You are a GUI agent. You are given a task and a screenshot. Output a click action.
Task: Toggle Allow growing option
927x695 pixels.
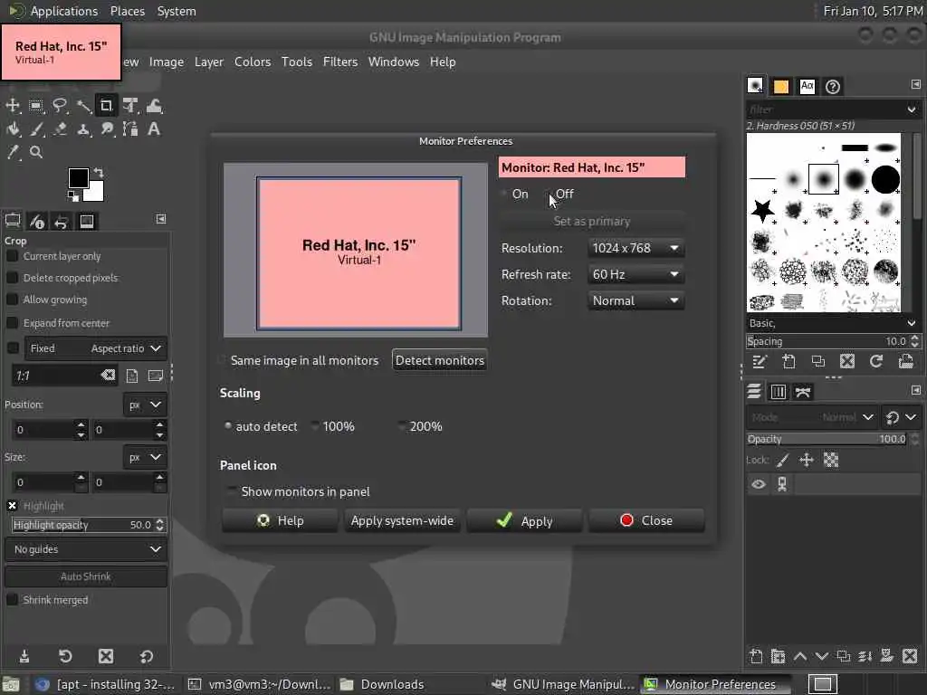tap(12, 300)
